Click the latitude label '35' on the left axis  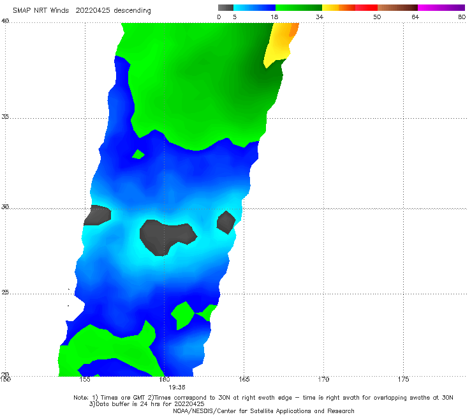coord(5,116)
